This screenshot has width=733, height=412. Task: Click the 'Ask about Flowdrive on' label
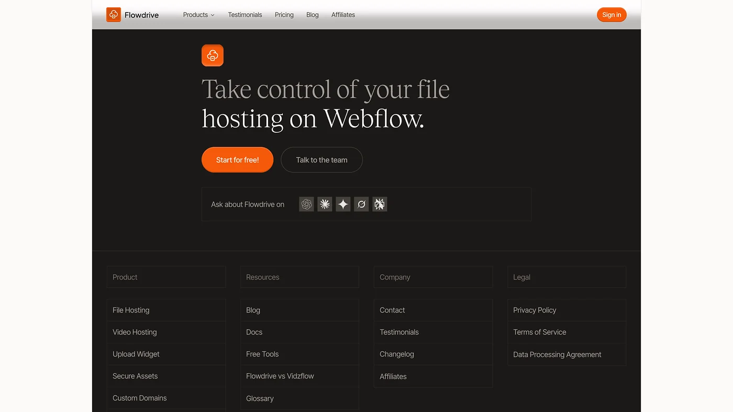tap(248, 204)
